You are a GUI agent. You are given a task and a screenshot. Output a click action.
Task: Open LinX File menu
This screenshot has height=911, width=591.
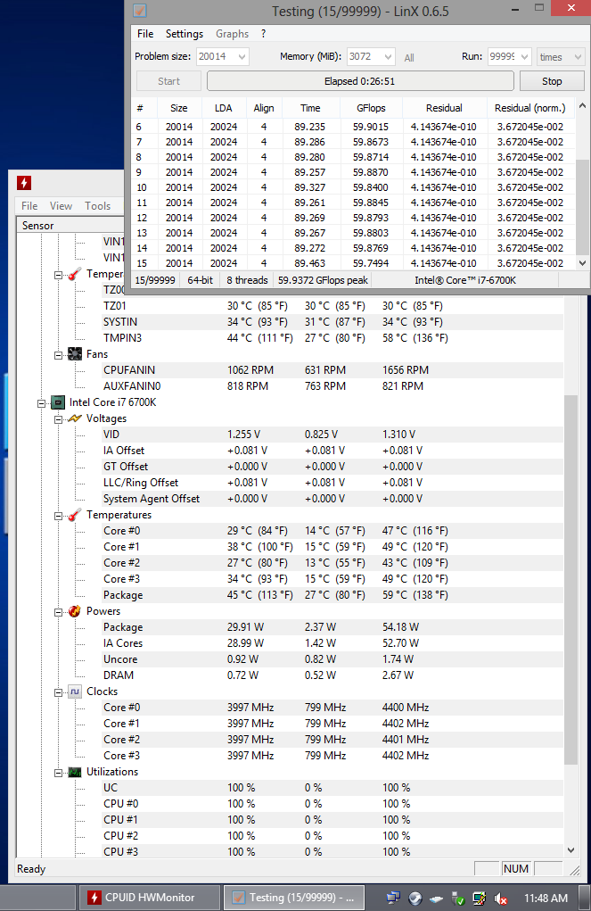[145, 34]
